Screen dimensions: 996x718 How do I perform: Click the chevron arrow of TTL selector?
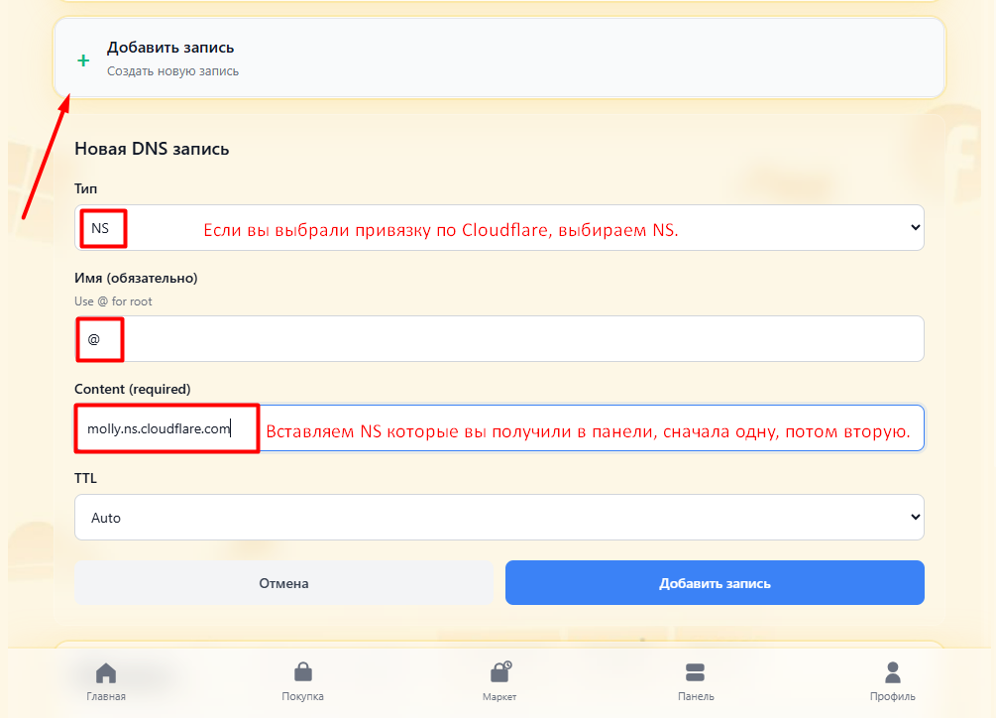[x=914, y=518]
